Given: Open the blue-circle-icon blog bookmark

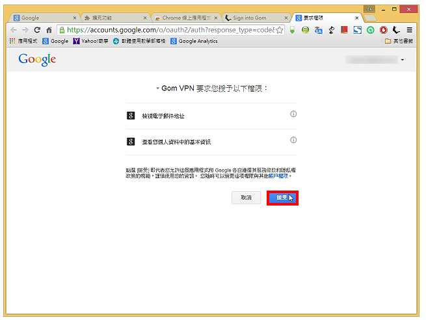Looking at the screenshot, I should [x=139, y=41].
